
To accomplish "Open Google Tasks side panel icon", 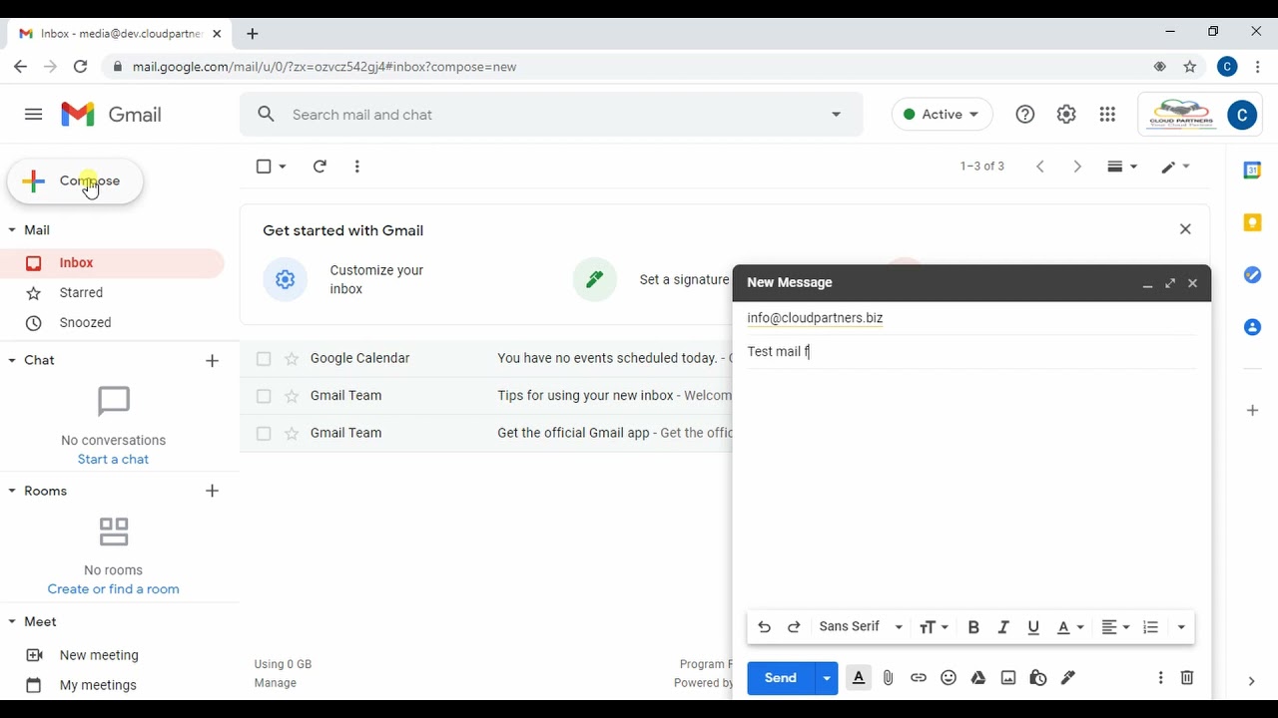I will tap(1252, 274).
